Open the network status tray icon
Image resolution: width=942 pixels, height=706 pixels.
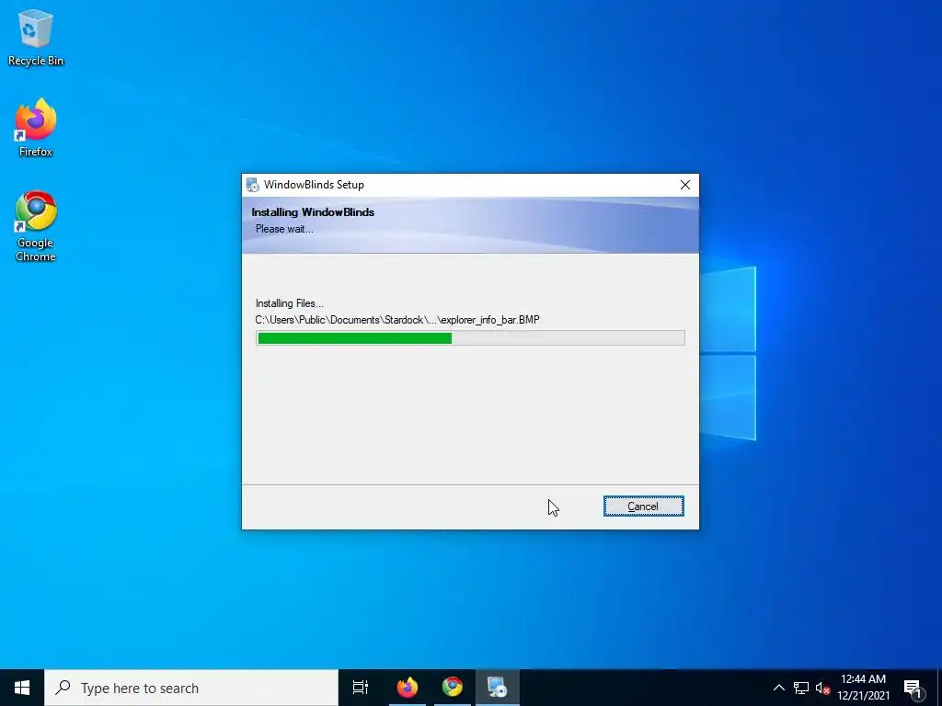[x=801, y=688]
